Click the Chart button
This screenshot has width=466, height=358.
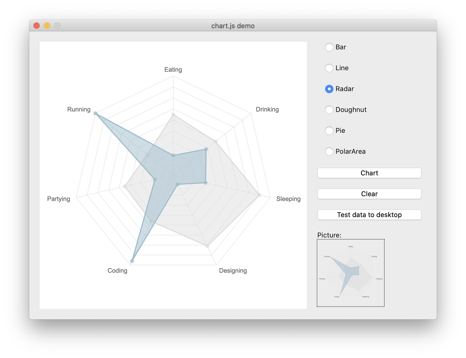coord(369,173)
